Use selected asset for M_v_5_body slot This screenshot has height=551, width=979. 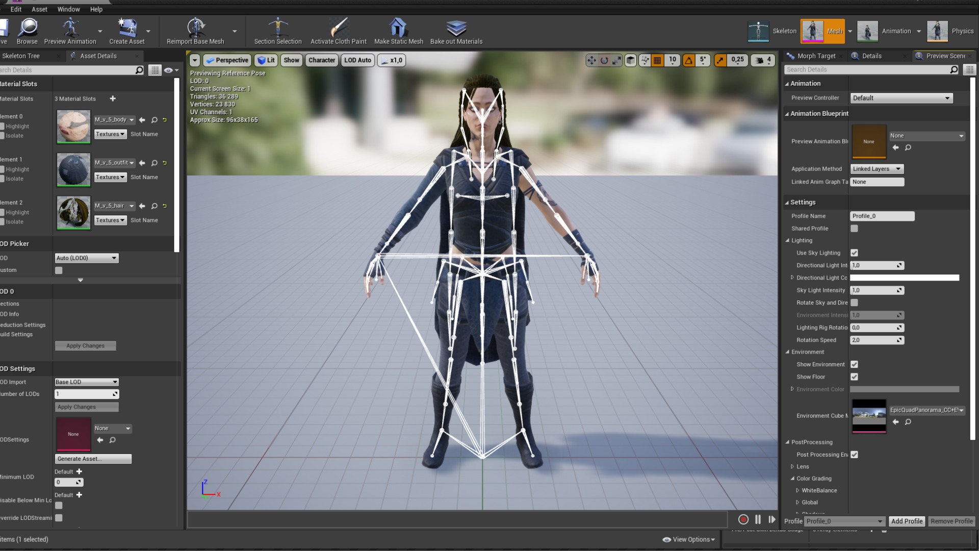[x=142, y=120]
